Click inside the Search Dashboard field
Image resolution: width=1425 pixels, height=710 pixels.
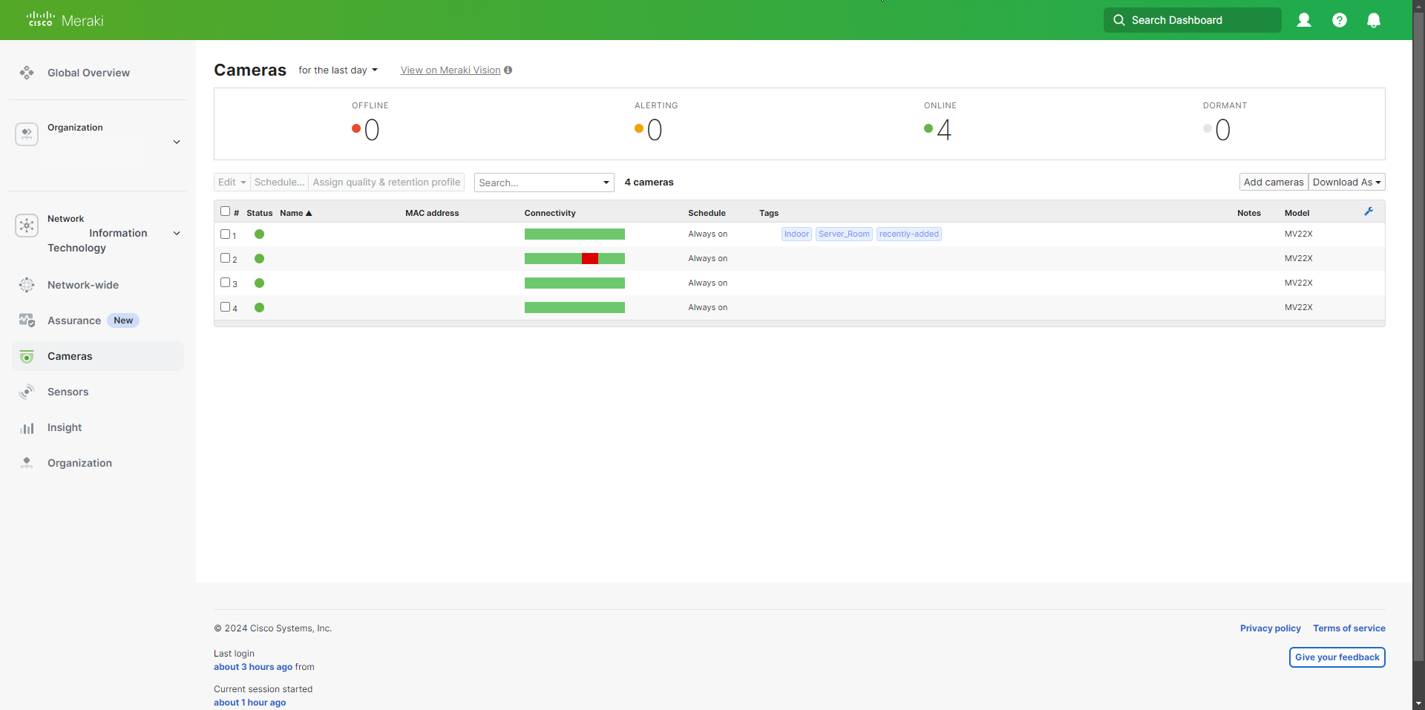coord(1191,20)
